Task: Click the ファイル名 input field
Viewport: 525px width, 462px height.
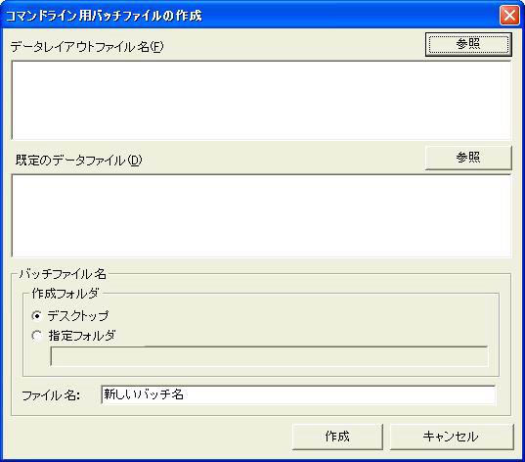Action: 298,394
